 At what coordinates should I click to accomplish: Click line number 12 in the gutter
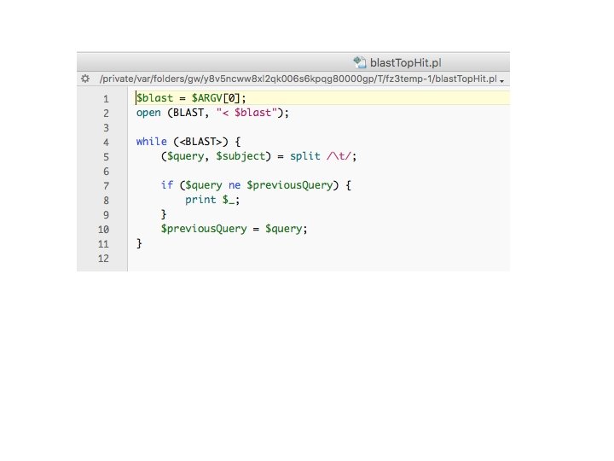pos(103,259)
